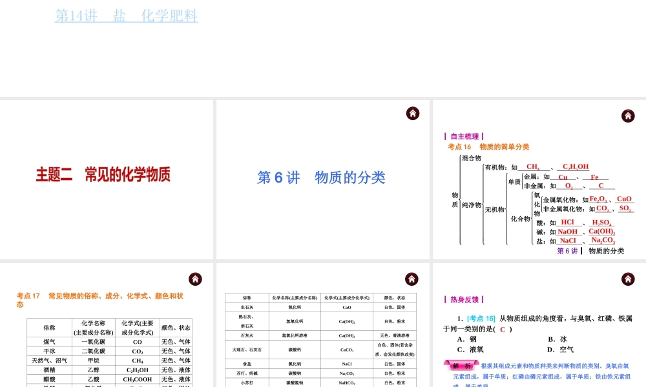
Task: Click the 混合物 label in classification diagram
Action: pos(472,158)
